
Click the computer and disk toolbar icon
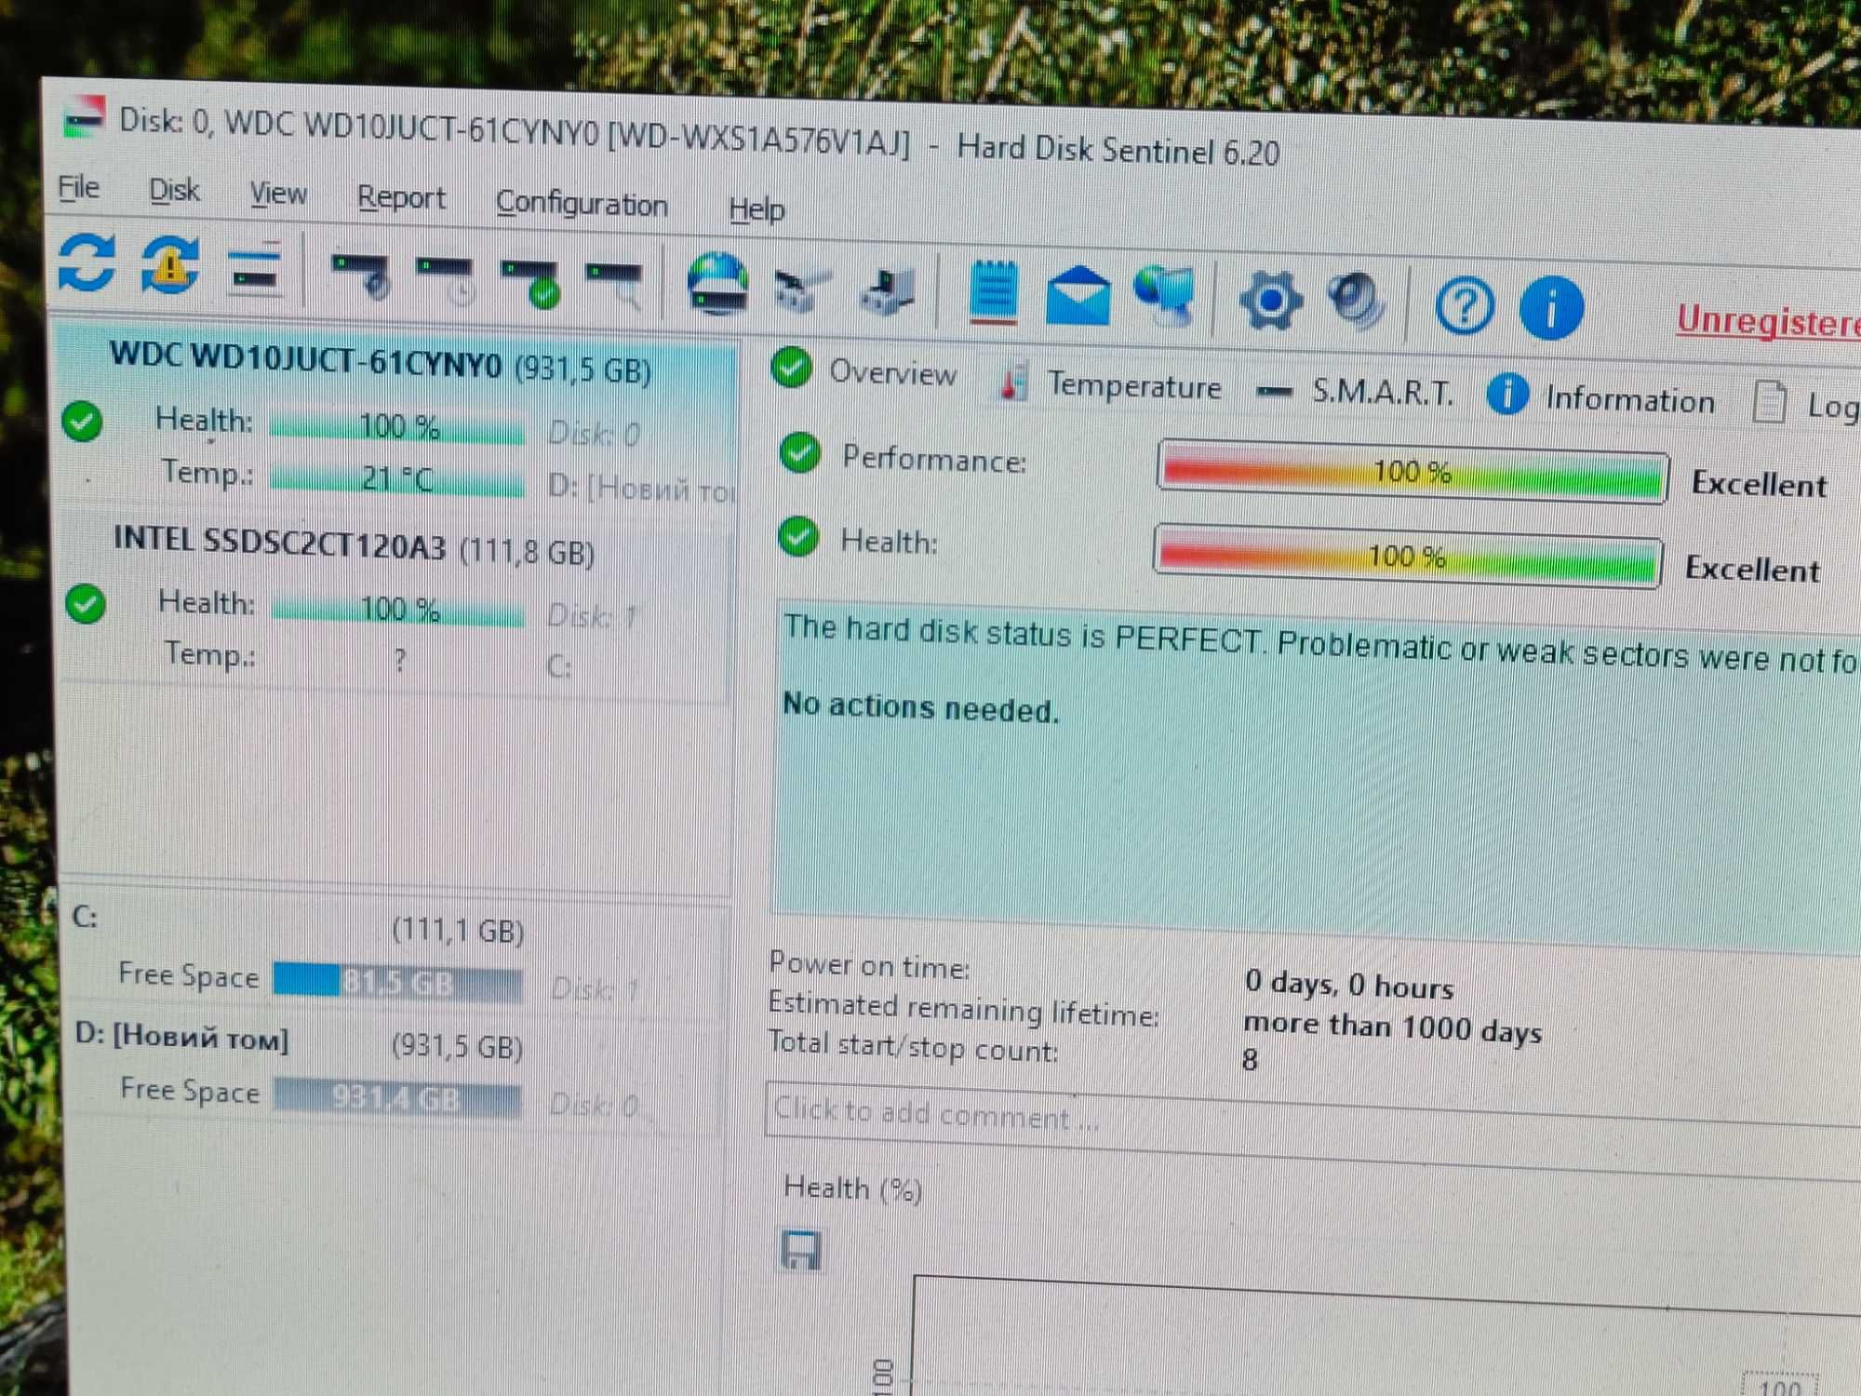pyautogui.click(x=888, y=292)
